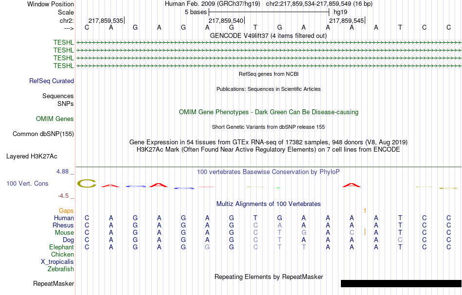The height and width of the screenshot is (295, 462).
Task: Select the topmost TESHL transcript label
Action: tap(64, 42)
